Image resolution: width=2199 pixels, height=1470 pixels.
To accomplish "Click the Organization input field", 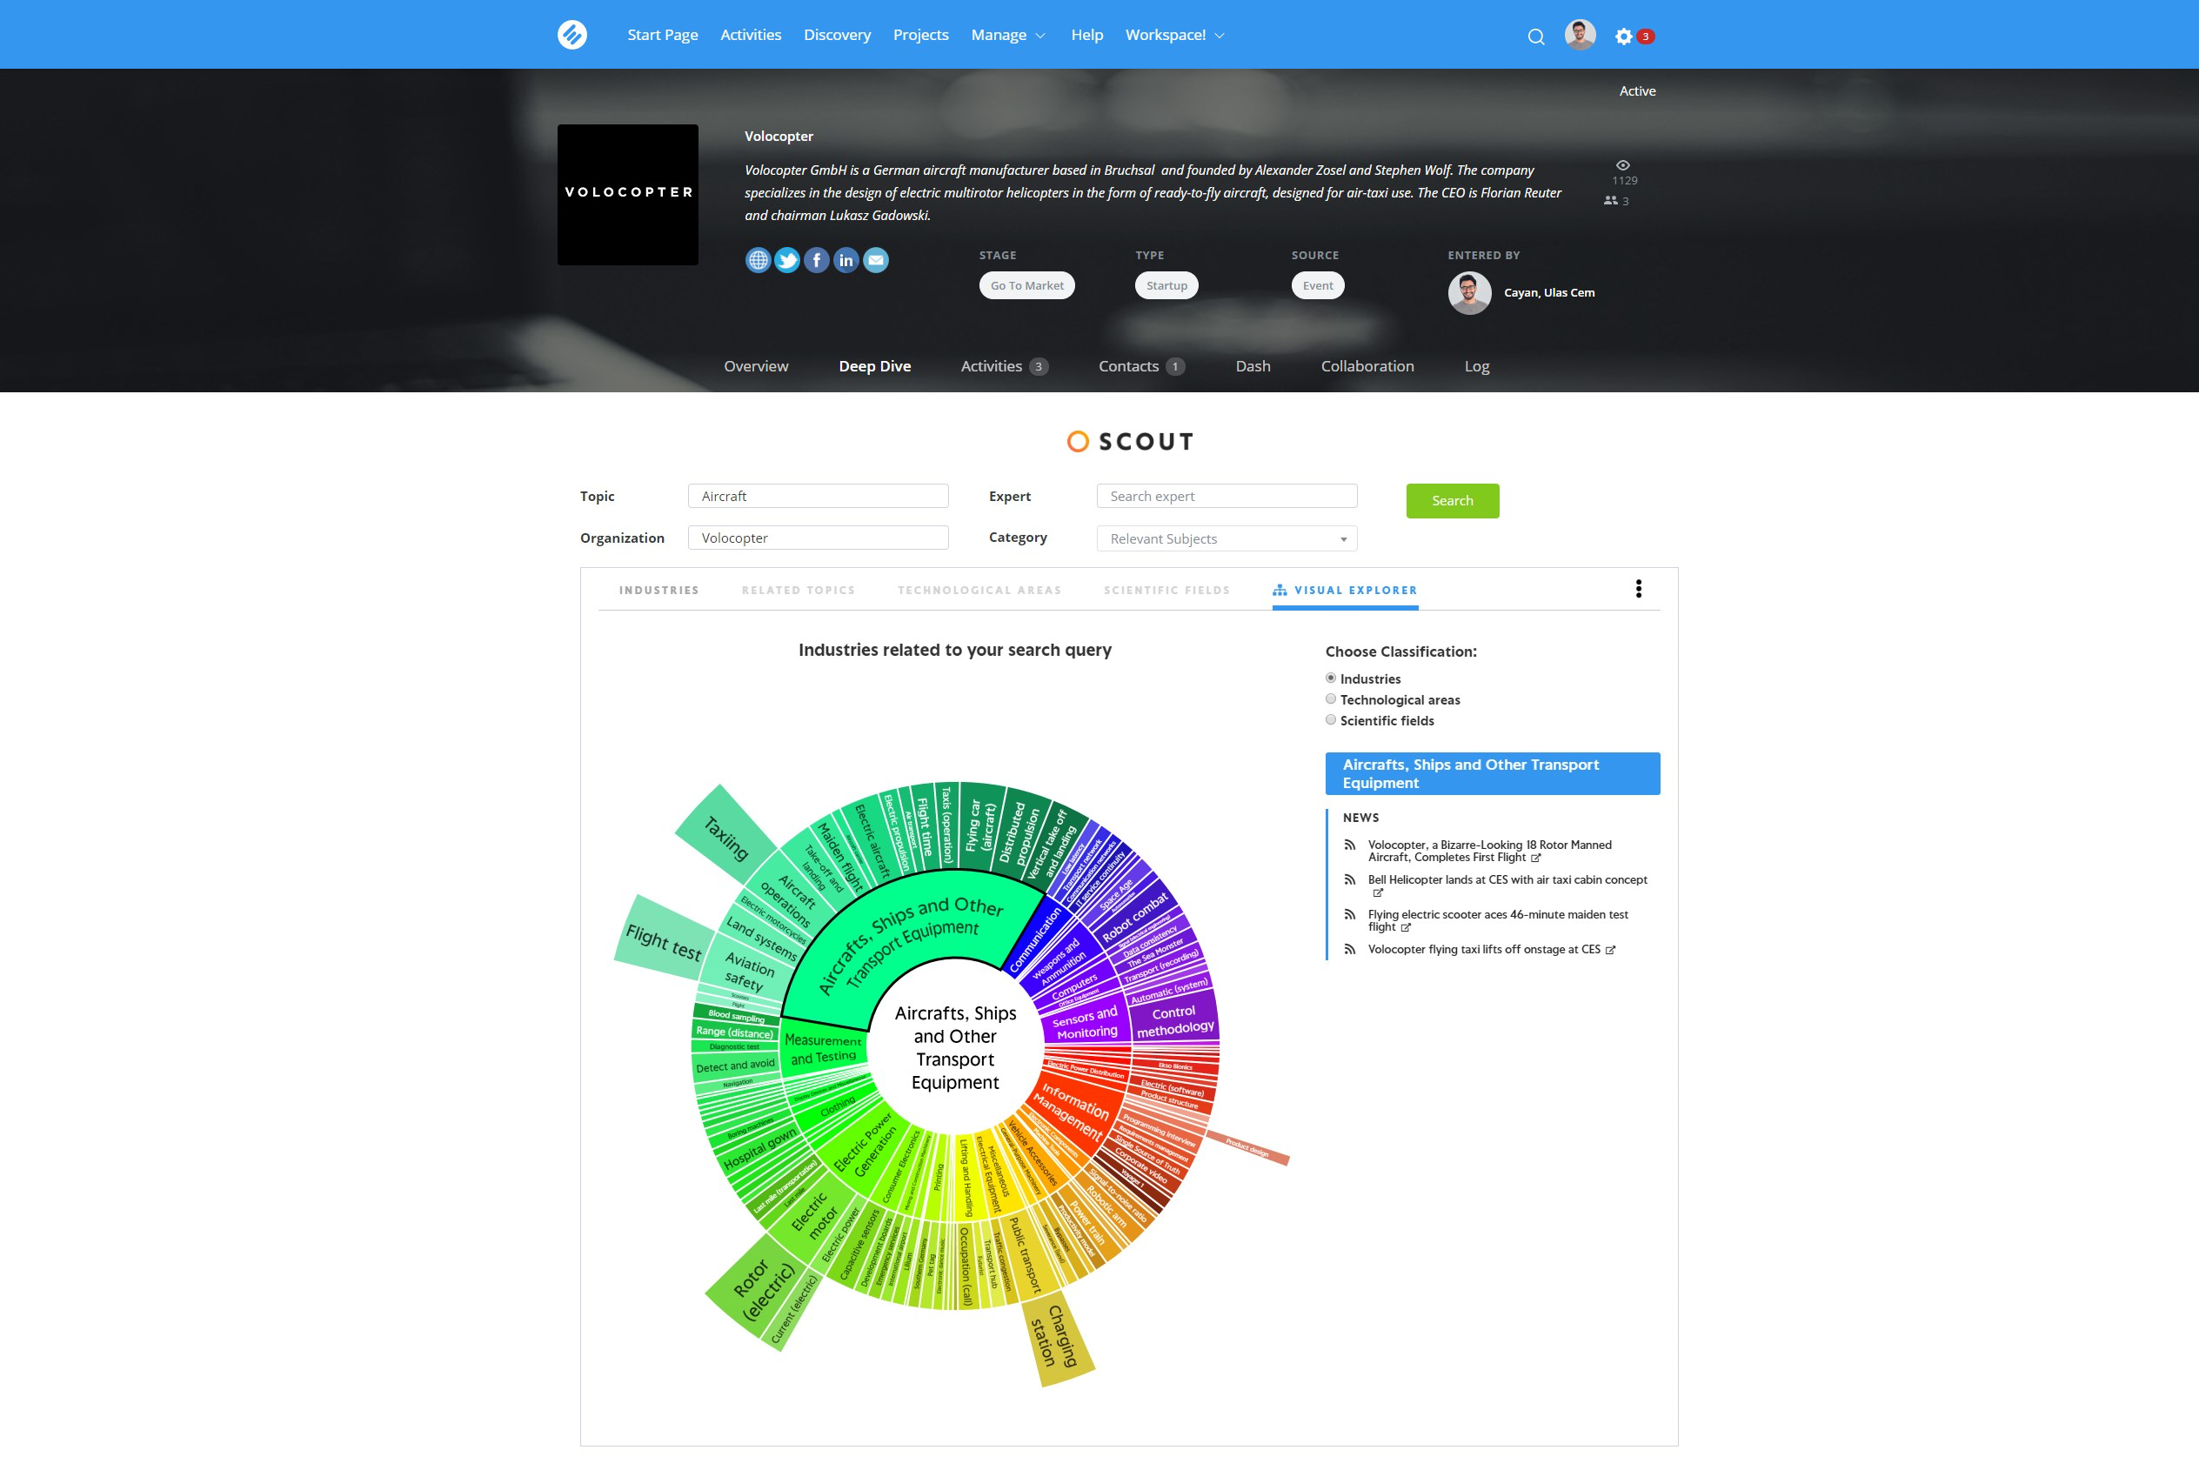I will click(818, 538).
